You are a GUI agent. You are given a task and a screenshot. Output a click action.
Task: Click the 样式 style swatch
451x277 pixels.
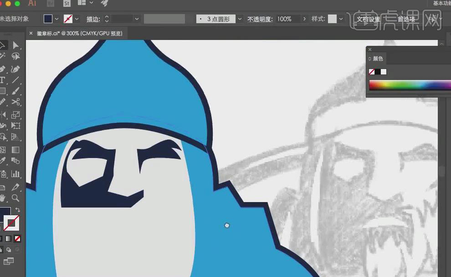click(x=332, y=19)
